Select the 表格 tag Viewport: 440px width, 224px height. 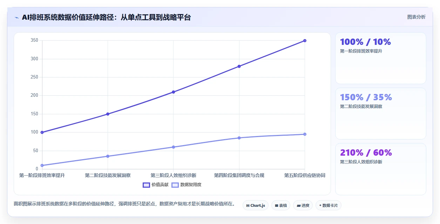(x=281, y=205)
